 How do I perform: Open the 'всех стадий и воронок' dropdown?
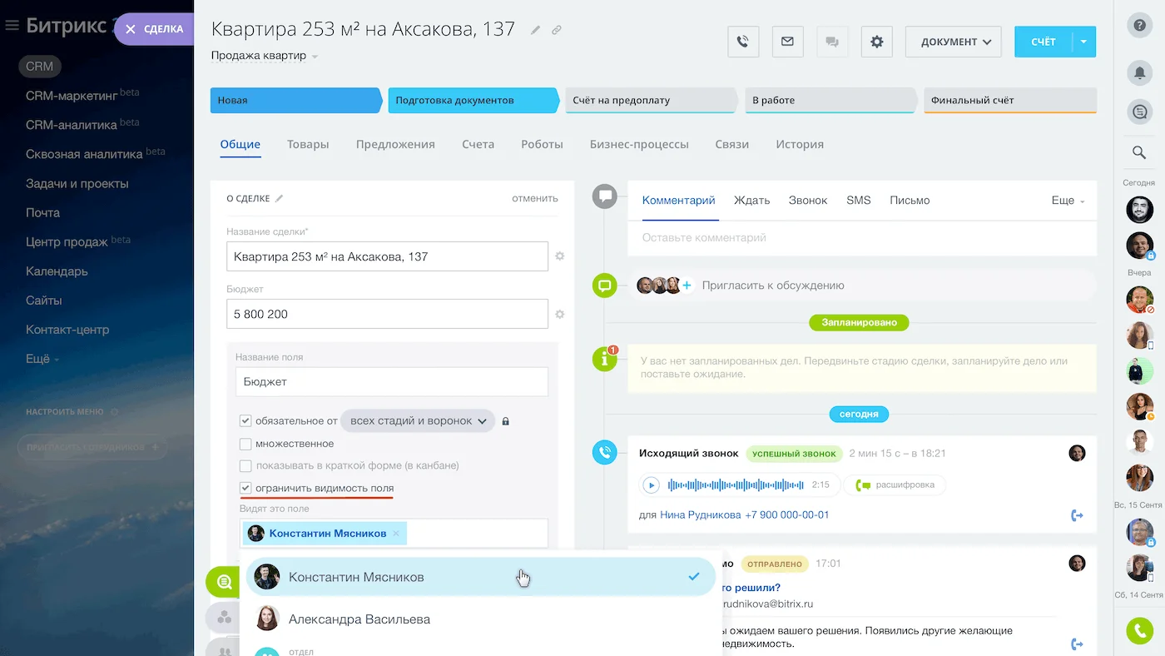pyautogui.click(x=418, y=421)
